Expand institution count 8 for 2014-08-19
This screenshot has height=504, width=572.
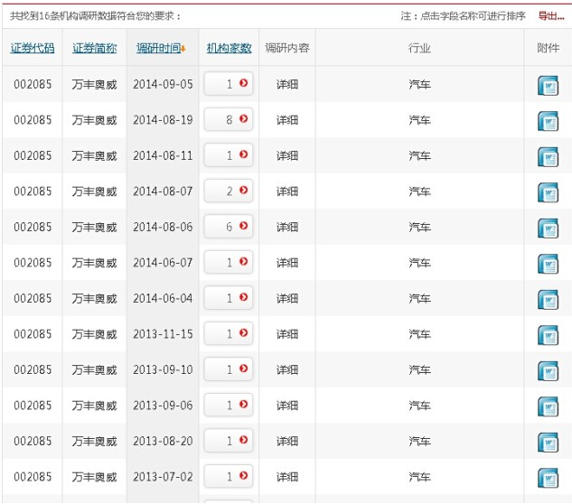[243, 119]
